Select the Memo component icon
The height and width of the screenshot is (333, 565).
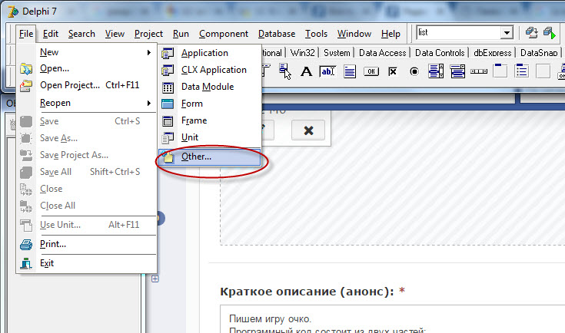click(x=350, y=71)
